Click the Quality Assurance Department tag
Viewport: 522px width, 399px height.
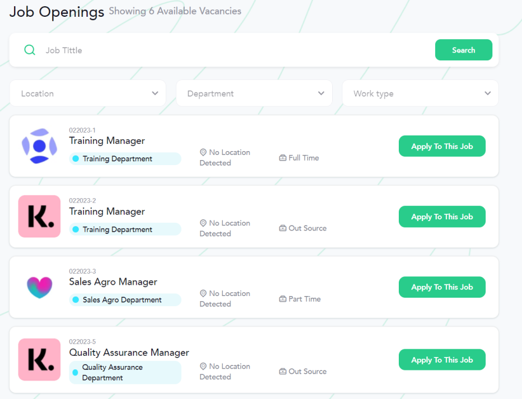click(125, 372)
